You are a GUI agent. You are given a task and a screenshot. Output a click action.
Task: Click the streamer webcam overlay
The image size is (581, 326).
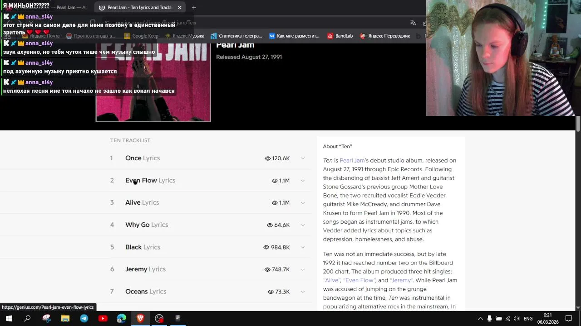point(503,58)
